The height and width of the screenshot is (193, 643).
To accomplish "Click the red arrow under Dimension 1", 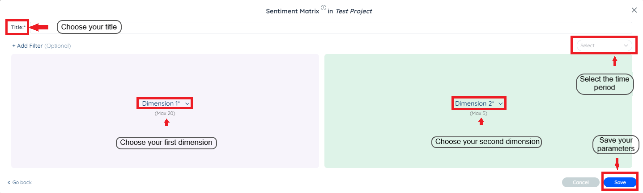I will [167, 123].
